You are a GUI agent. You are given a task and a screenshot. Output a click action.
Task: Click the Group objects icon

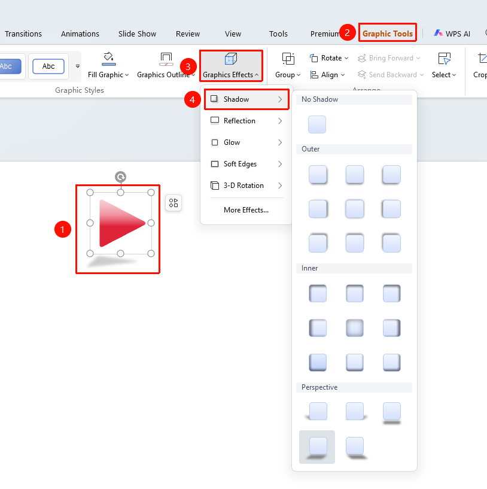(288, 59)
